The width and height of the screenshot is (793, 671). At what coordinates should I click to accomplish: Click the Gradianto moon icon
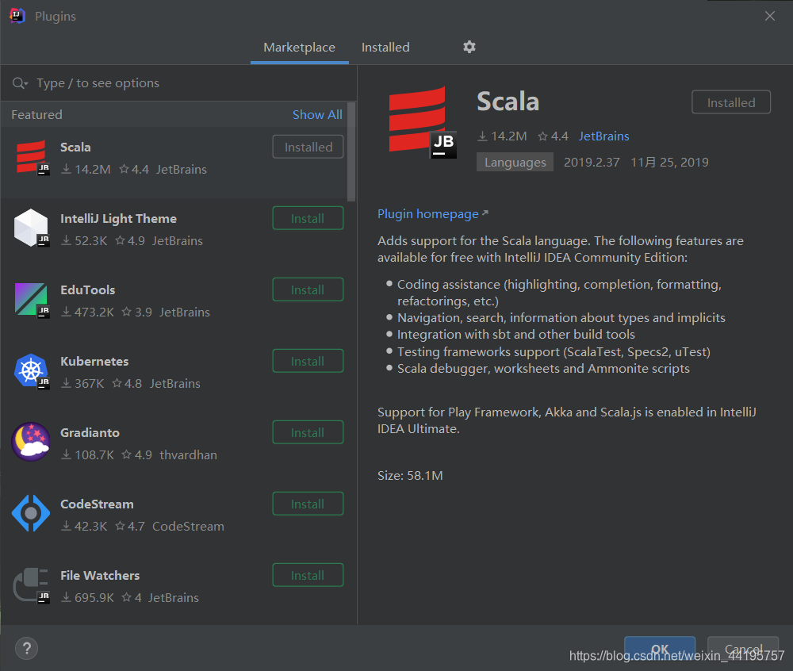[x=32, y=442]
